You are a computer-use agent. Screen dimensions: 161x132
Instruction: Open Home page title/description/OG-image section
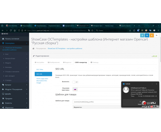click(42, 81)
